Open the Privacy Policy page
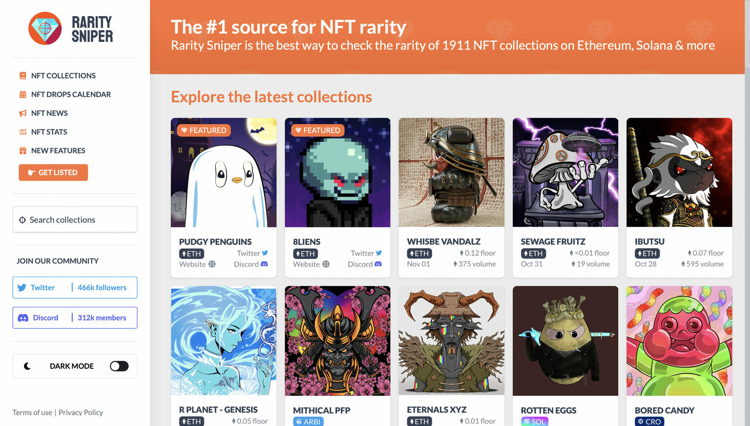Image resolution: width=750 pixels, height=426 pixels. tap(81, 412)
